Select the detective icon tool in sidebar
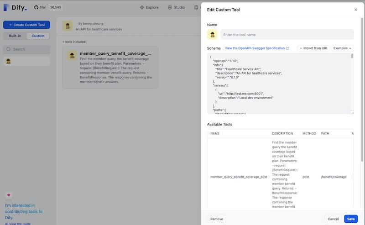Viewport: 365px width, 225px height. tap(26, 61)
